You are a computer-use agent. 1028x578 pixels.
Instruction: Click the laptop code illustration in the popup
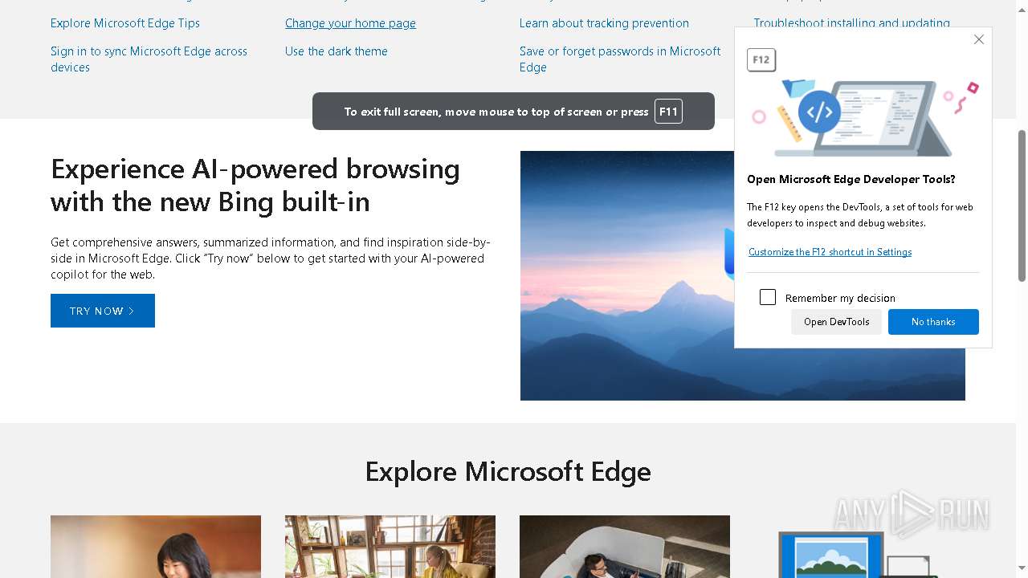click(865, 117)
